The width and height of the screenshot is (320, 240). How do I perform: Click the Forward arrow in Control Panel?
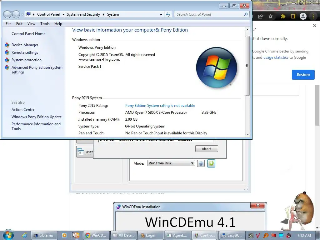coord(16,14)
